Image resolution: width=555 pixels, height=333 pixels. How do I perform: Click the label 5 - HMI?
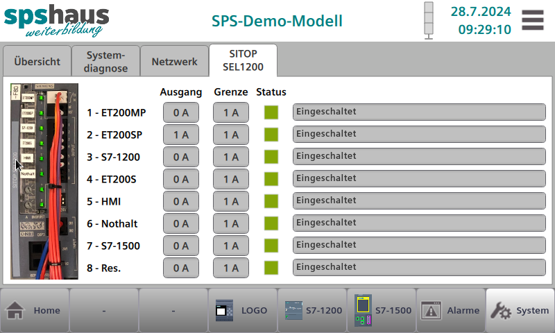coord(103,201)
